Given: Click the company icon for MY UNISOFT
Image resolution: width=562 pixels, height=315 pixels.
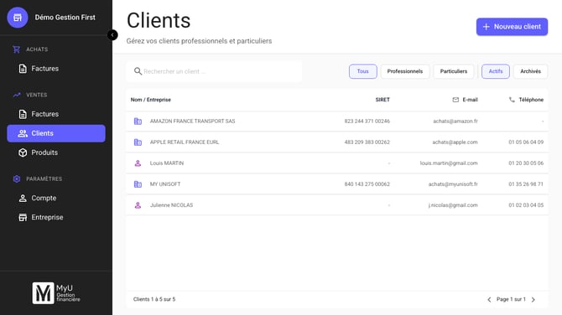Looking at the screenshot, I should pos(138,184).
